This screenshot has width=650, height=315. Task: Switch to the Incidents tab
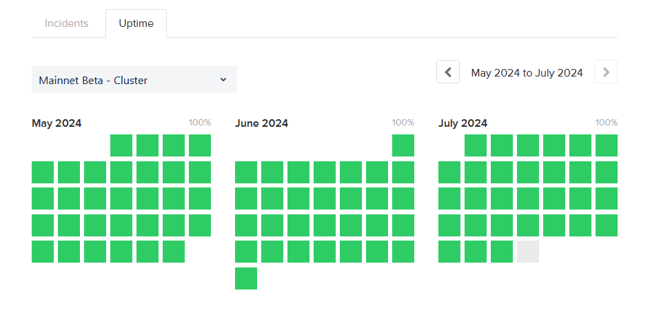point(67,23)
